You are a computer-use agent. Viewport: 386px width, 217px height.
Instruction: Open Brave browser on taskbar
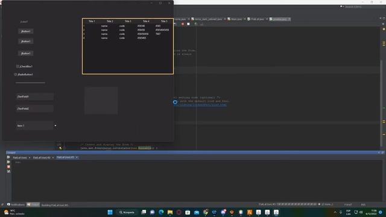click(232, 212)
